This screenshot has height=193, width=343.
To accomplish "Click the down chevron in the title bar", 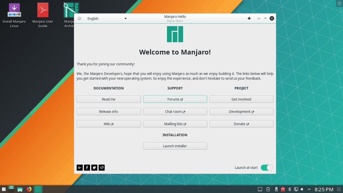I will (x=258, y=18).
